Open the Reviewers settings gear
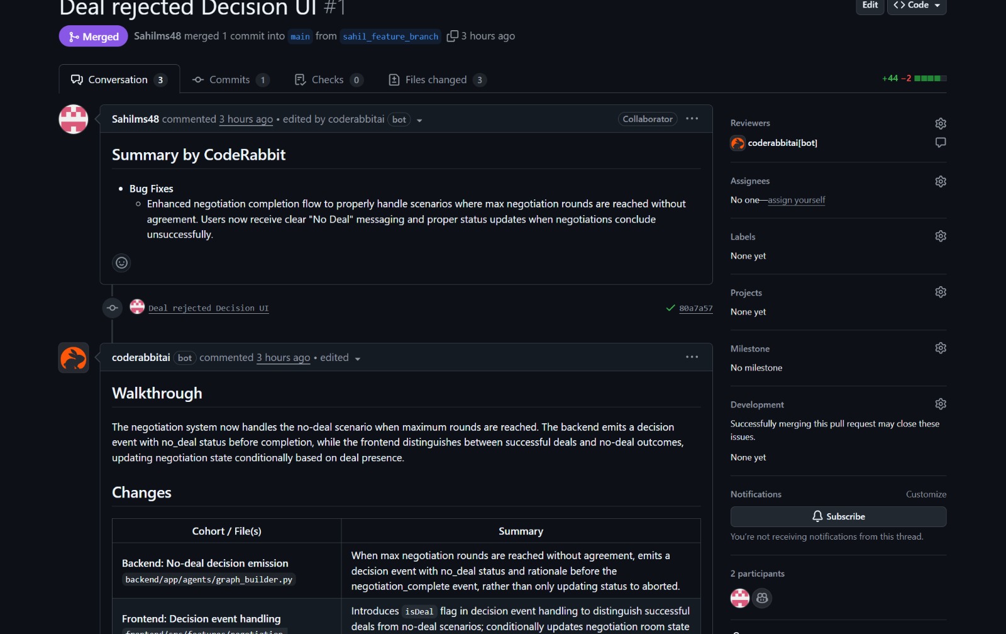This screenshot has height=634, width=1006. [x=941, y=123]
